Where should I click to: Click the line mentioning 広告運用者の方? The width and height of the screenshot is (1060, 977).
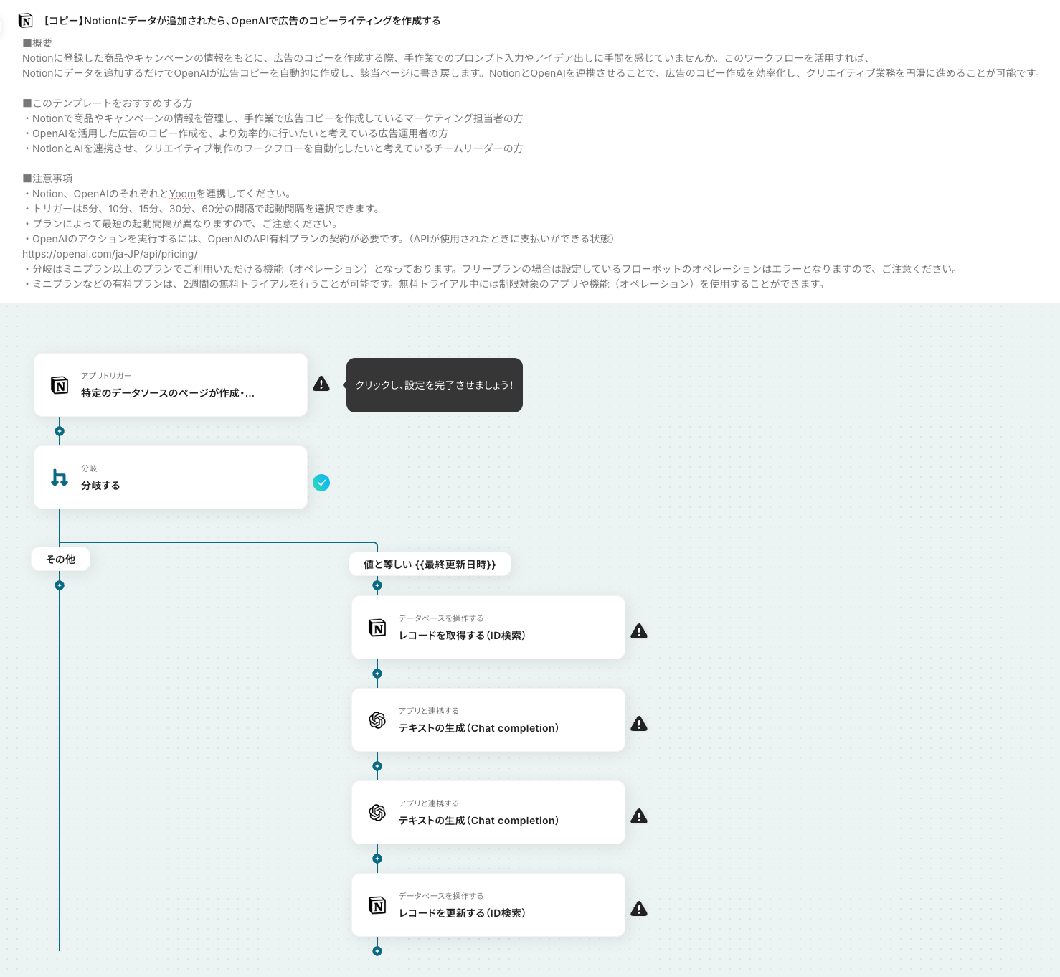click(236, 133)
